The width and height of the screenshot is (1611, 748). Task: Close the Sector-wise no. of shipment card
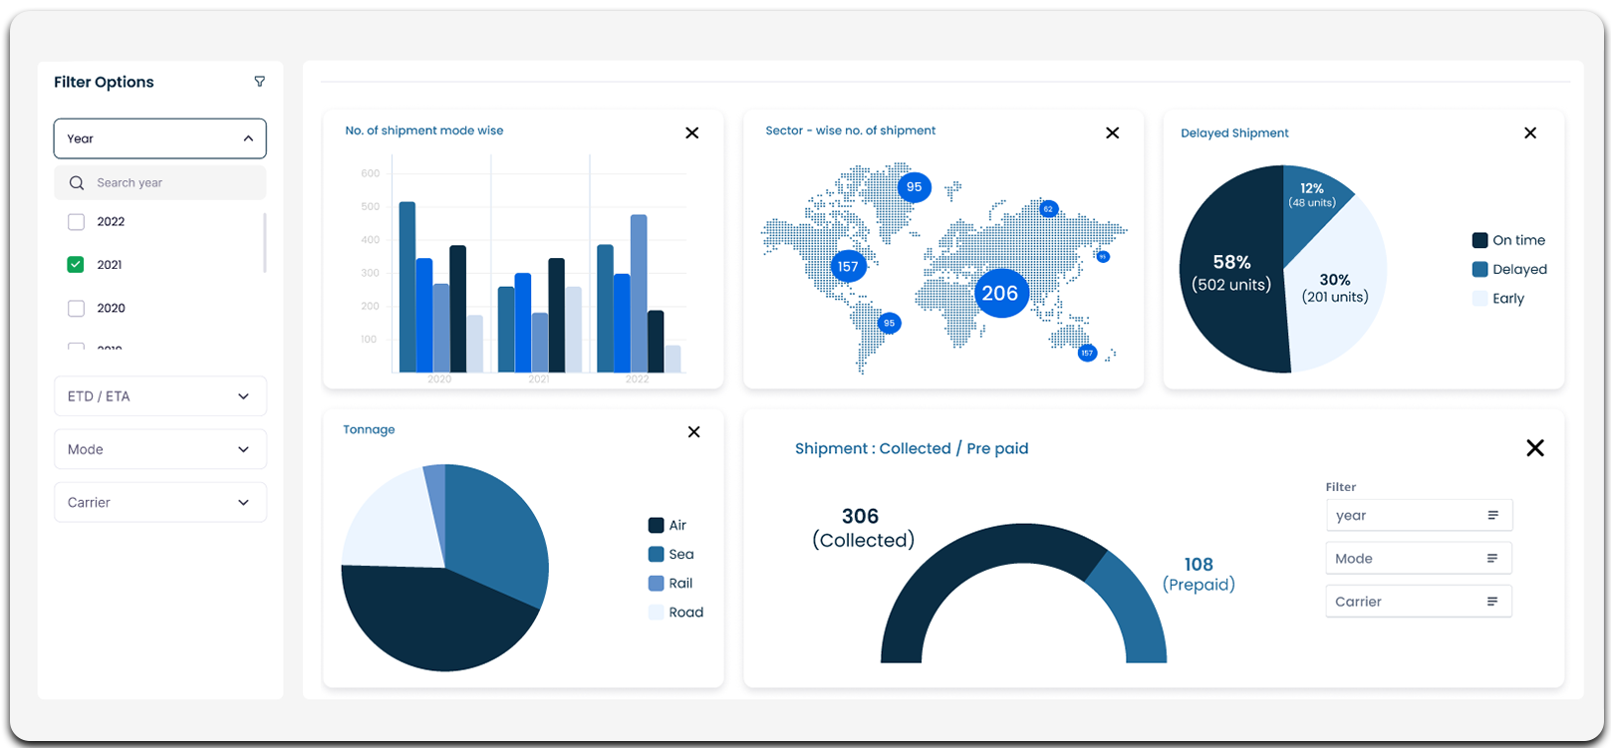(1113, 133)
